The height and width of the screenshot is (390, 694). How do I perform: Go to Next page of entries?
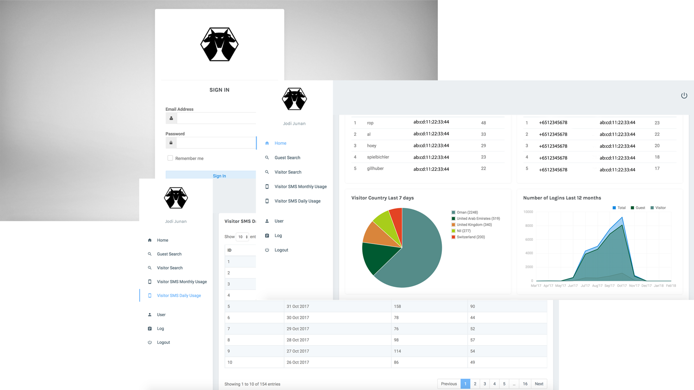pyautogui.click(x=539, y=384)
